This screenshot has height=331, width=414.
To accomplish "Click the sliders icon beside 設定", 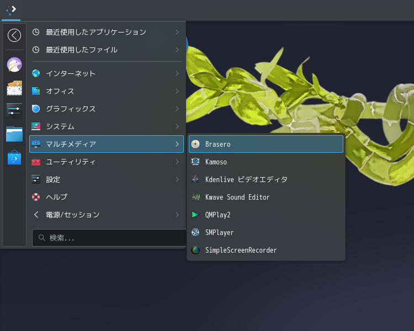I will pyautogui.click(x=36, y=179).
